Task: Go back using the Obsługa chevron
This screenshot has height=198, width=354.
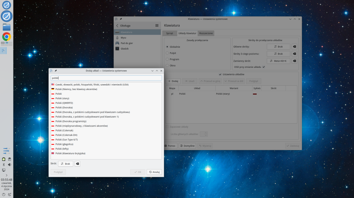Action: point(117,25)
